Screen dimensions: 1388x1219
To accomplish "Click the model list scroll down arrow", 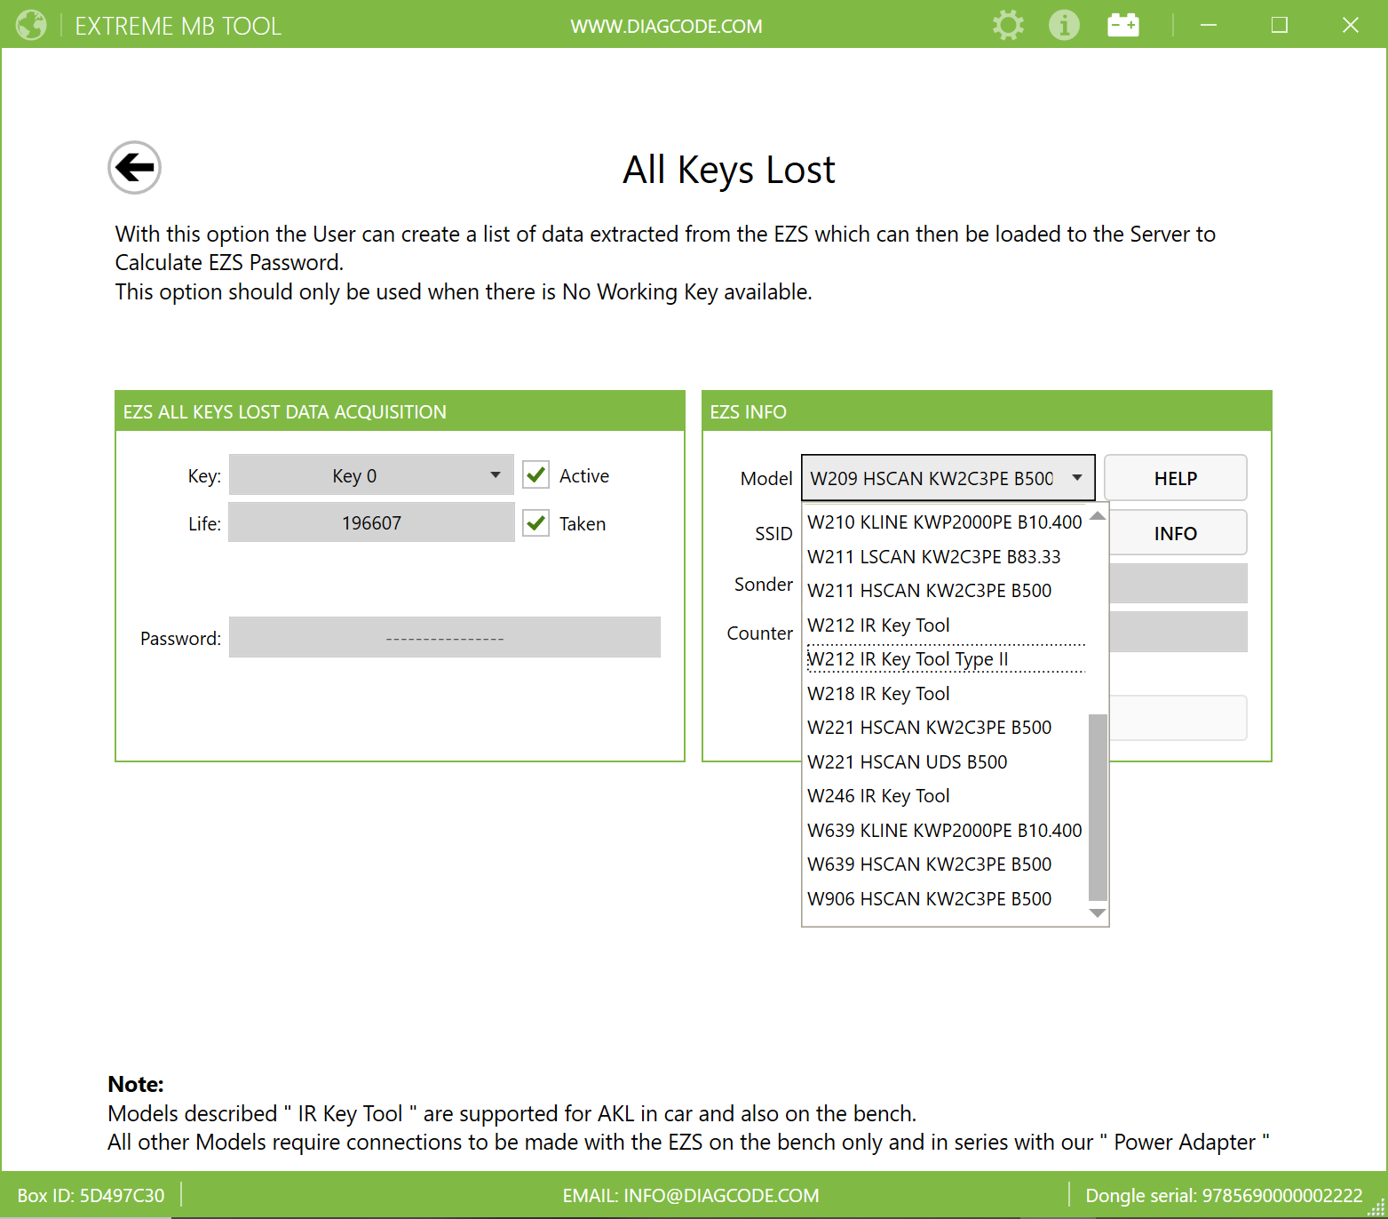I will (x=1098, y=913).
